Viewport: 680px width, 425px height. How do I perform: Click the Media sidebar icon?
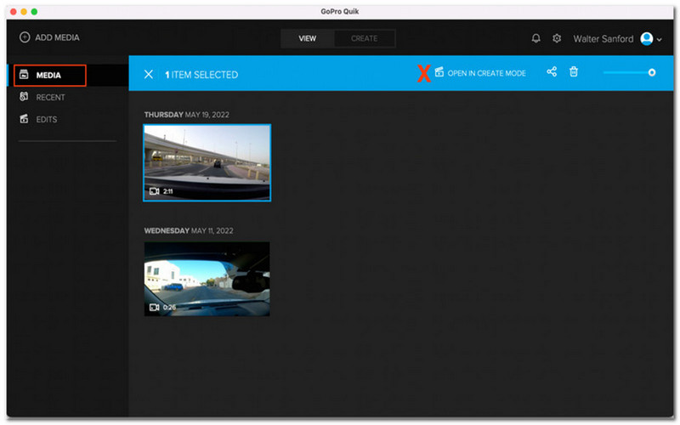click(25, 76)
